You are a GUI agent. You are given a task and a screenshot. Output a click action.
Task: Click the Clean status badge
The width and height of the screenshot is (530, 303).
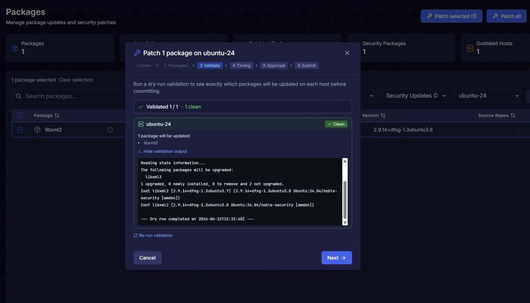click(336, 124)
